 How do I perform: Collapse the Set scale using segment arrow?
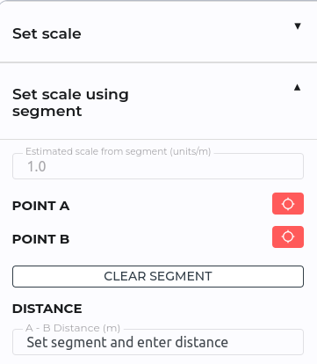coord(297,87)
